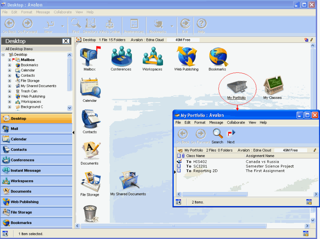Open the My Classes schoolhouse icon
This screenshot has height=239, width=320.
(272, 86)
